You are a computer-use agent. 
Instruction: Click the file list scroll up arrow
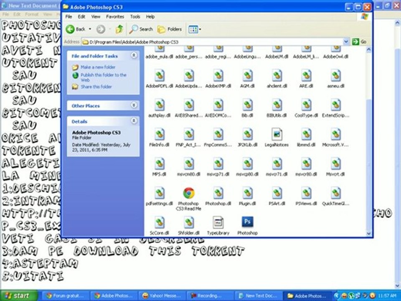pos(368,50)
